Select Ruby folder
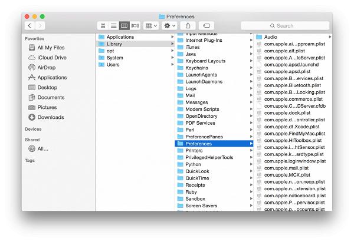 pyautogui.click(x=214, y=192)
